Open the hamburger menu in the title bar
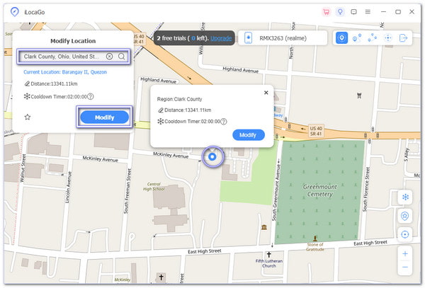The image size is (425, 288). click(368, 12)
